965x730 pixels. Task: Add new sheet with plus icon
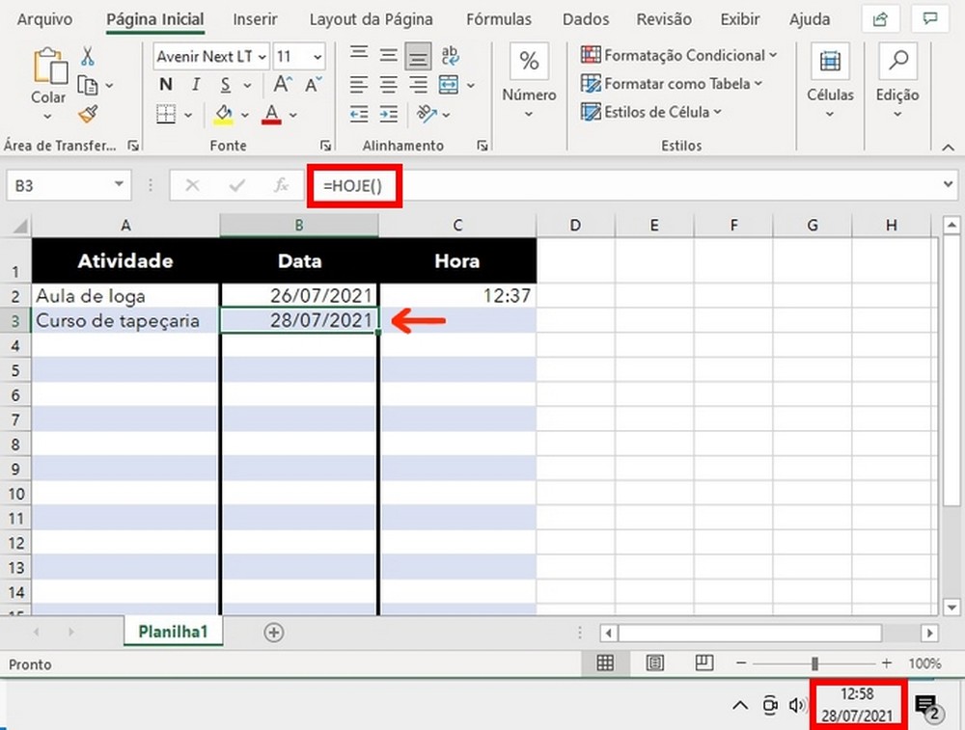[x=274, y=633]
